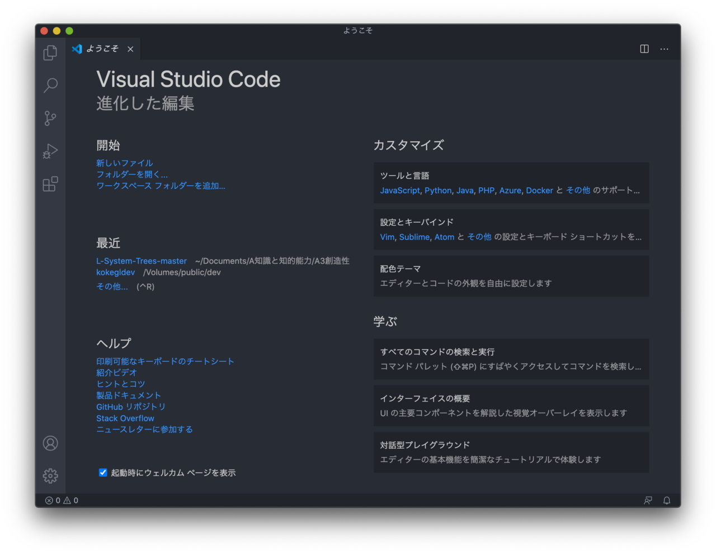Open the 製品ドキュメント link
This screenshot has width=716, height=554.
(x=129, y=395)
